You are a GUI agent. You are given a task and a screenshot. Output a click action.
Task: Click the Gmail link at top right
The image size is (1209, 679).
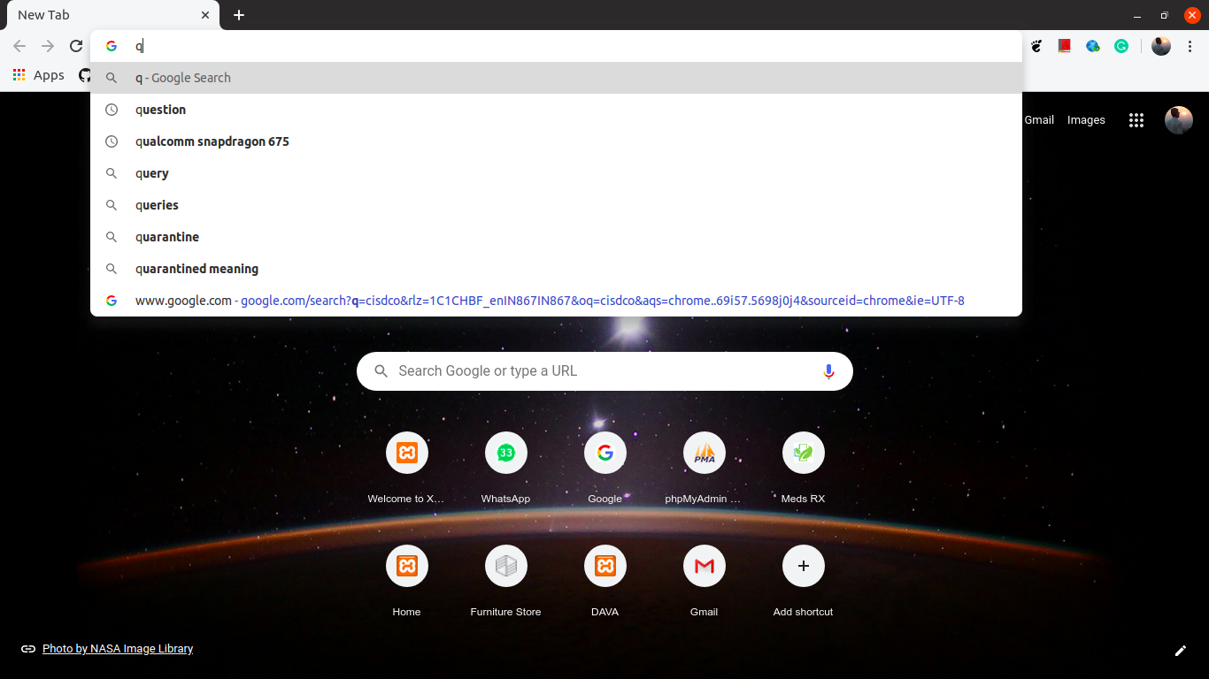[1039, 120]
